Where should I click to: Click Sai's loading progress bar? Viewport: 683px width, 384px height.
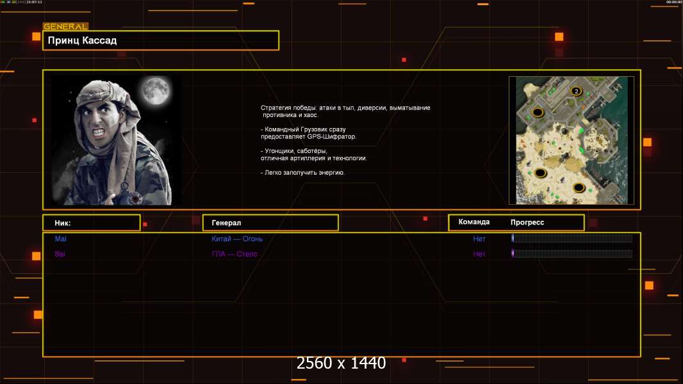pyautogui.click(x=572, y=254)
